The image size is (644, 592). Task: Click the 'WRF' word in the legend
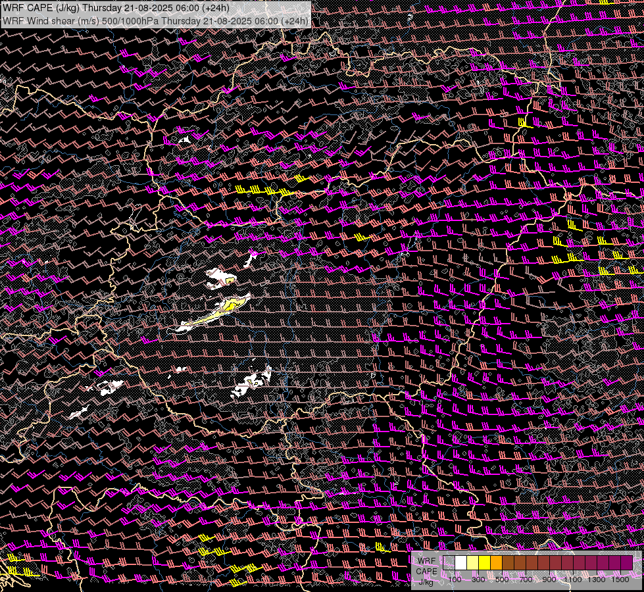[427, 561]
